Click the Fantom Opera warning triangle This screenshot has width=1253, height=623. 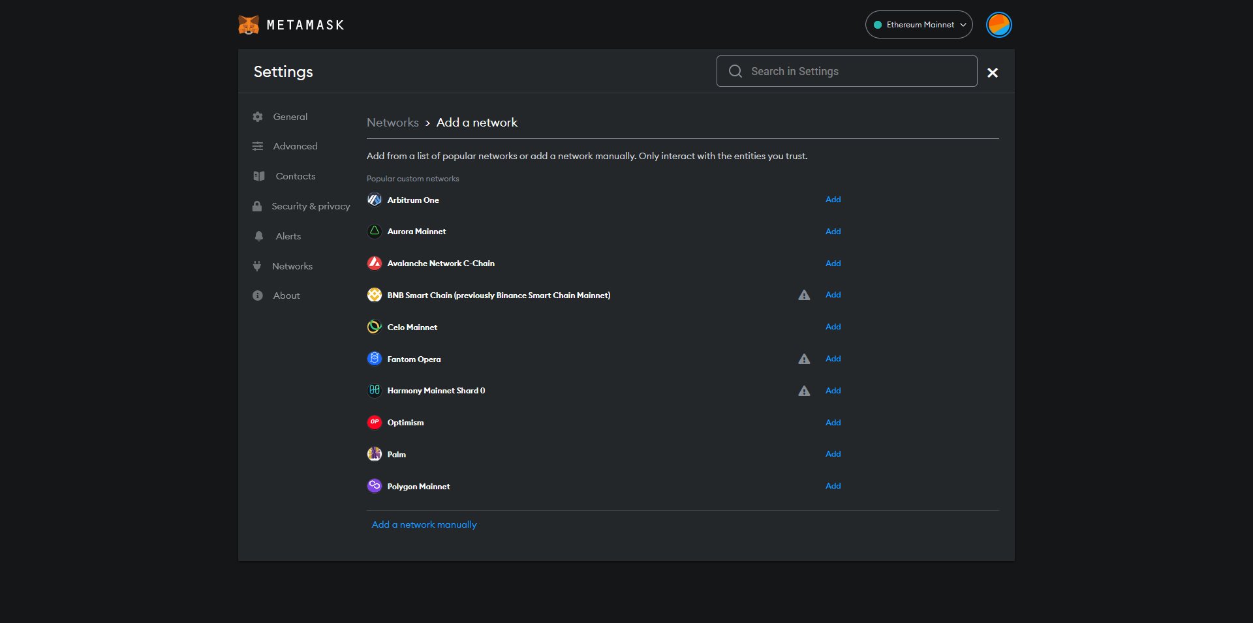click(x=804, y=359)
